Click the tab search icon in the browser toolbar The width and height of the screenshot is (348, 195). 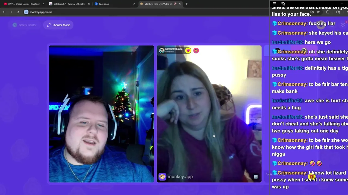338,12
